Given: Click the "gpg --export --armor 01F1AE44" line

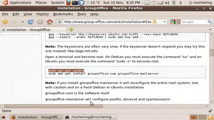Looking at the screenshot, I should tap(95, 37).
